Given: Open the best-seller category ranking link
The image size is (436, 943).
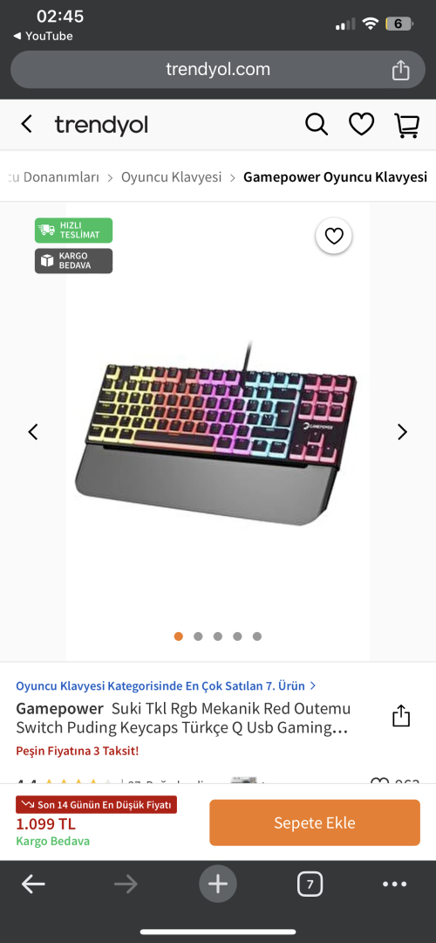Looking at the screenshot, I should [x=167, y=685].
